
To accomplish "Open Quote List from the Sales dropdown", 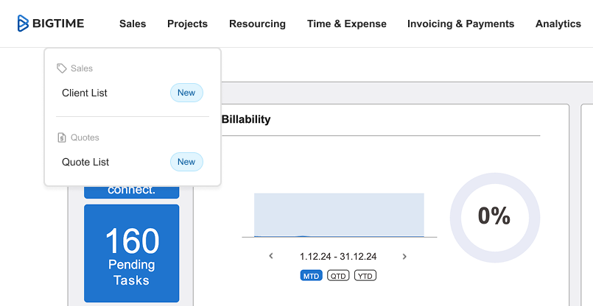I will pos(85,162).
